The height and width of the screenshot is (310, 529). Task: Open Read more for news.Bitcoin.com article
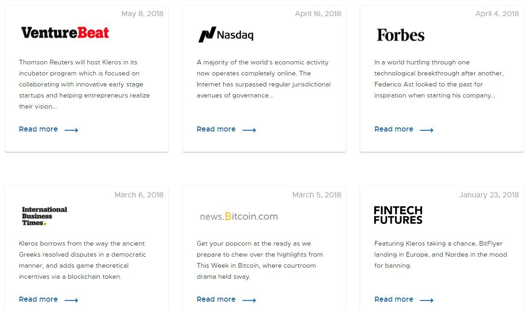[x=216, y=299]
